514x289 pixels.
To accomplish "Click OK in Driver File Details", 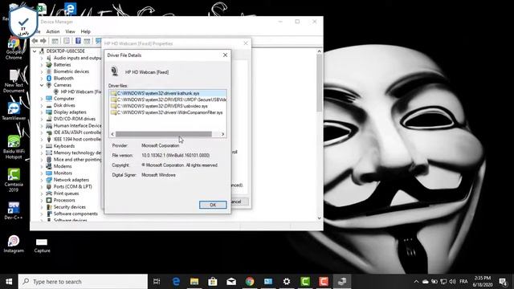I will coord(213,205).
